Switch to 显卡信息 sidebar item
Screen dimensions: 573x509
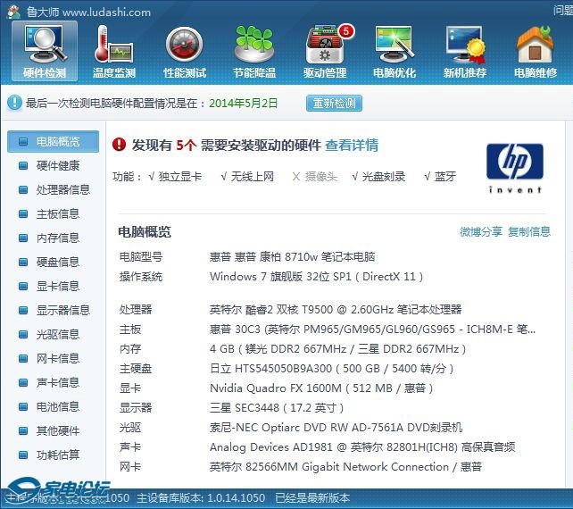pyautogui.click(x=57, y=286)
